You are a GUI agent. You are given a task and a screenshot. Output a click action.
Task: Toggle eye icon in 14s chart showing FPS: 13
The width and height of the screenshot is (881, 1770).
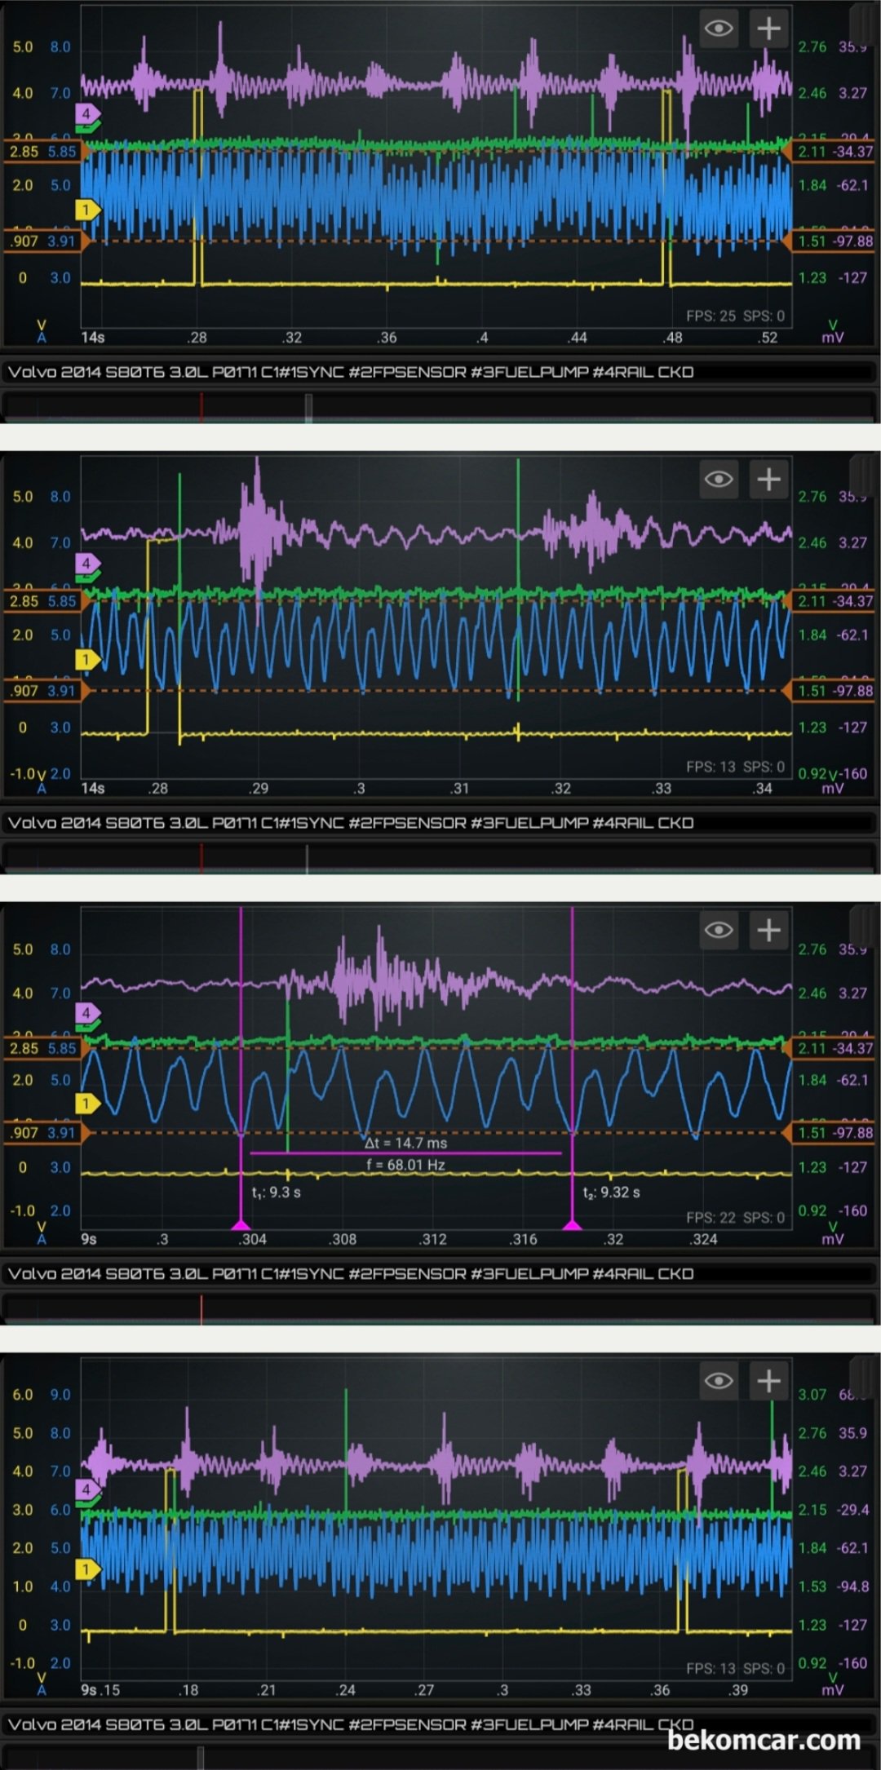point(719,479)
